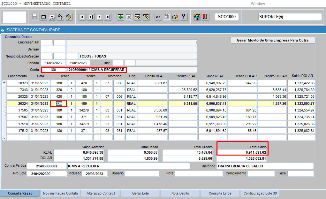
Task: Click the Periodo start date field
Action: tap(53, 63)
